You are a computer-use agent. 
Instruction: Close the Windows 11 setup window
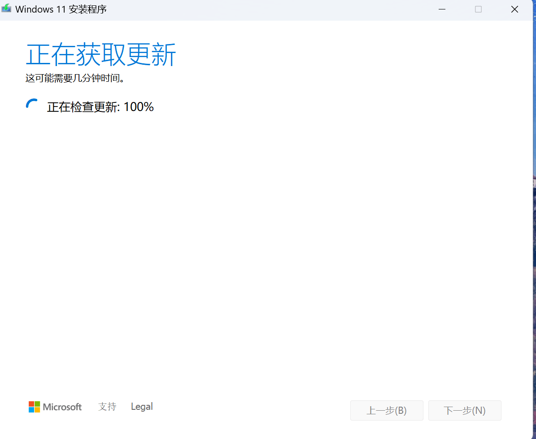514,9
